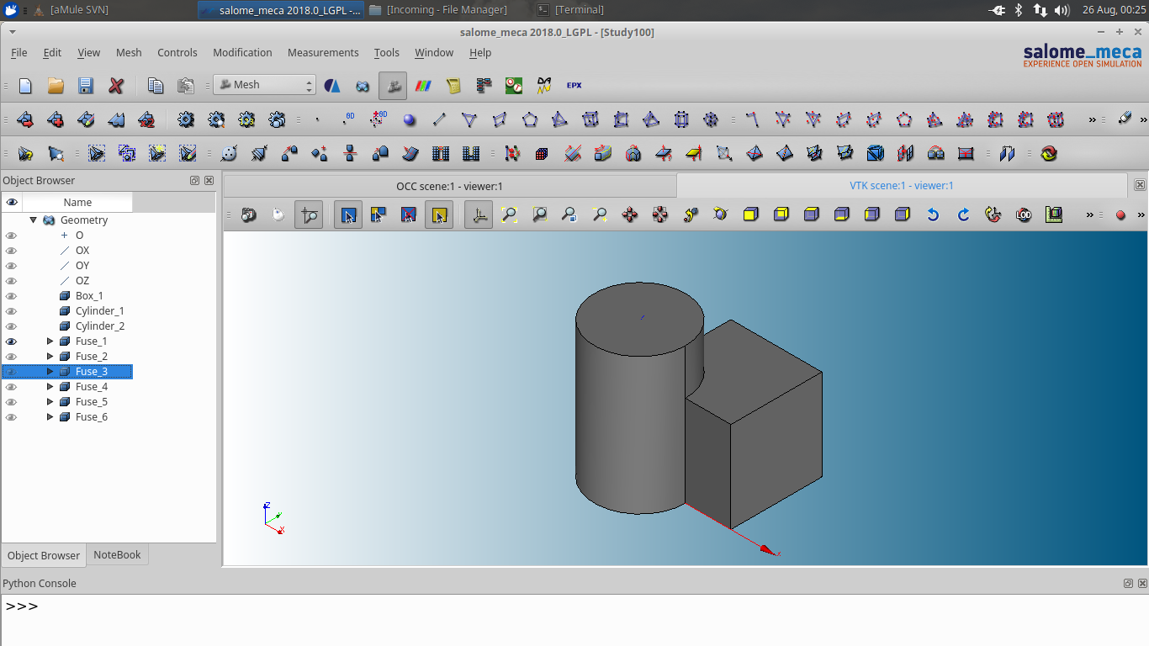Open the LOD tool in the VTK toolbar
The height and width of the screenshot is (646, 1149).
click(1023, 214)
